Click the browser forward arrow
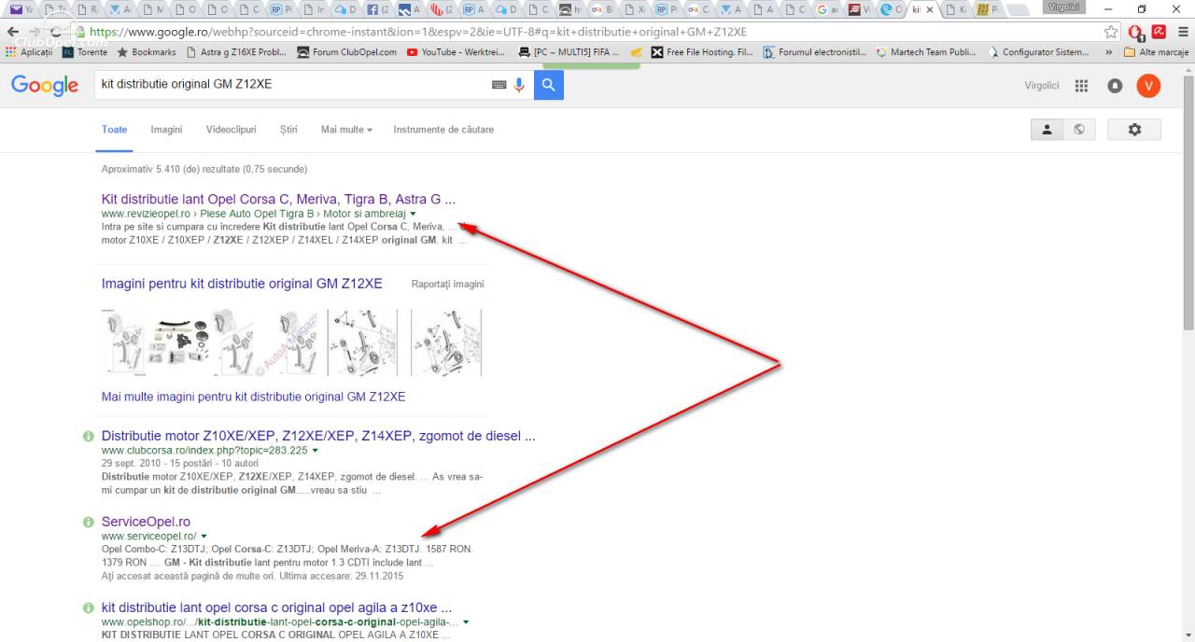The height and width of the screenshot is (642, 1195). (35, 31)
